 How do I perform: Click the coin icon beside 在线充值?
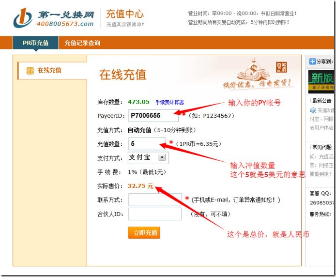pyautogui.click(x=30, y=70)
